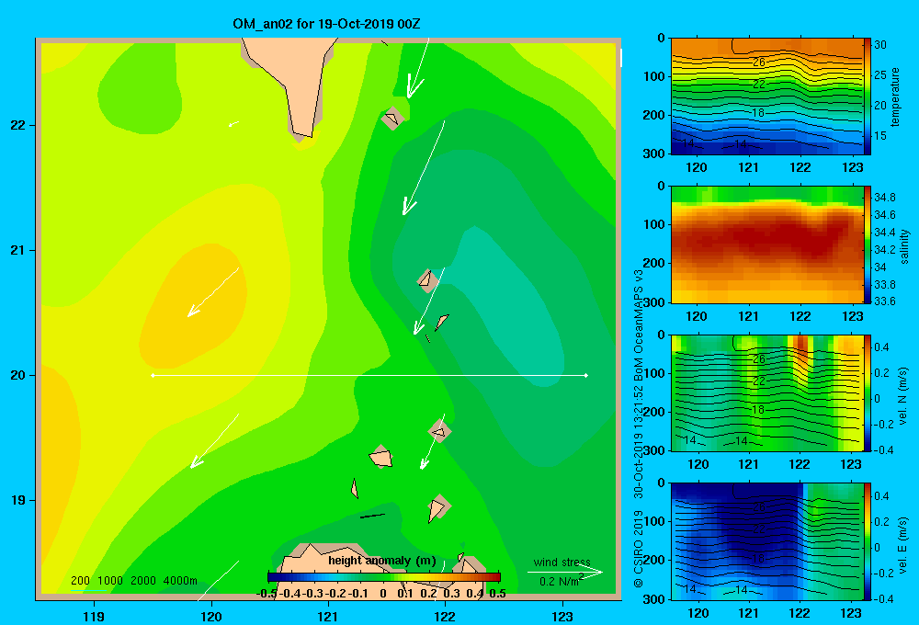Click the '200' depth contour label
Screen dimensions: 919x625
pos(80,581)
